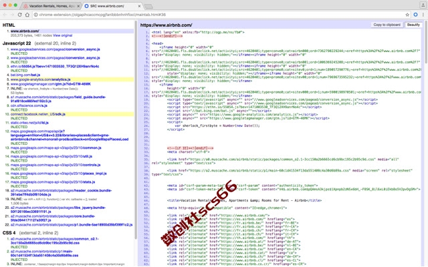Open the header_cookie.bundle script link
This screenshot has height=267, width=428.
pyautogui.click(x=61, y=193)
